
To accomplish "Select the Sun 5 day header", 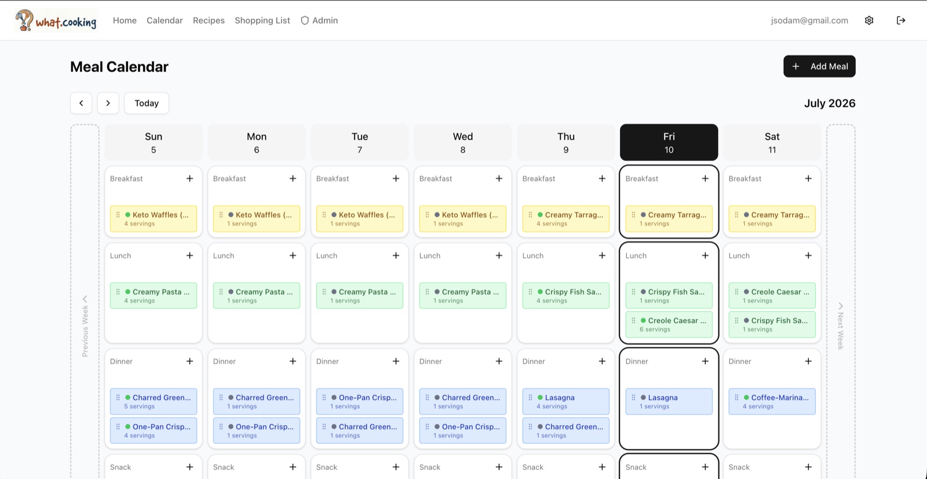I will (x=154, y=142).
